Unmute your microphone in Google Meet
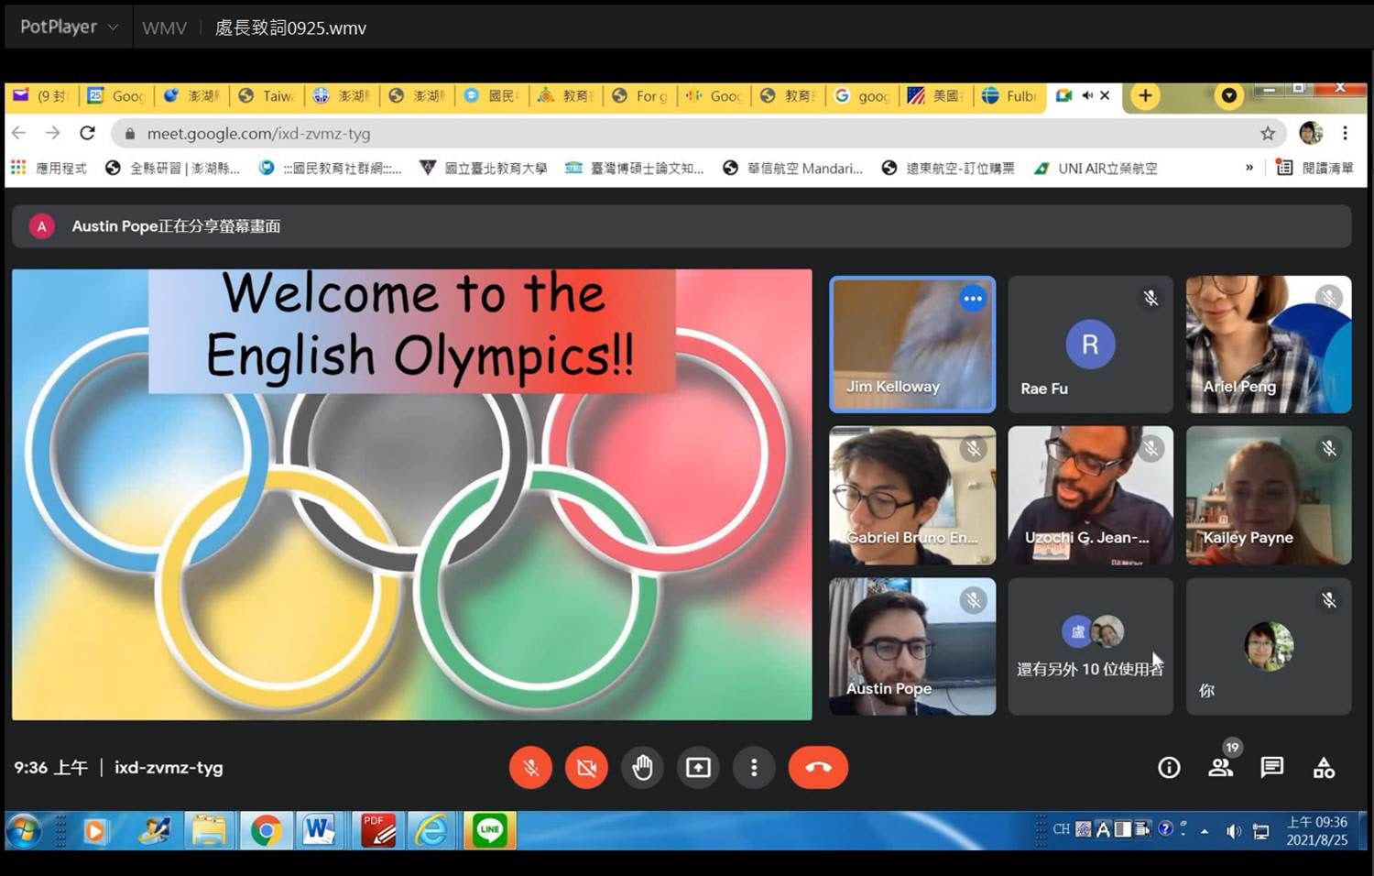Screen dimensions: 1374x876 [x=530, y=768]
